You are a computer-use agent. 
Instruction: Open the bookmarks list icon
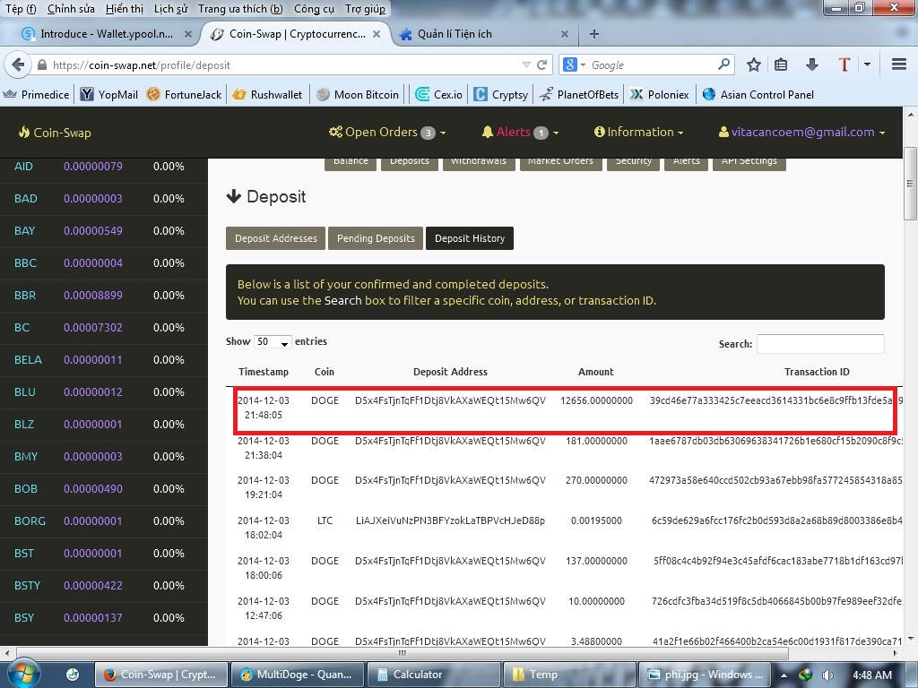pos(782,64)
